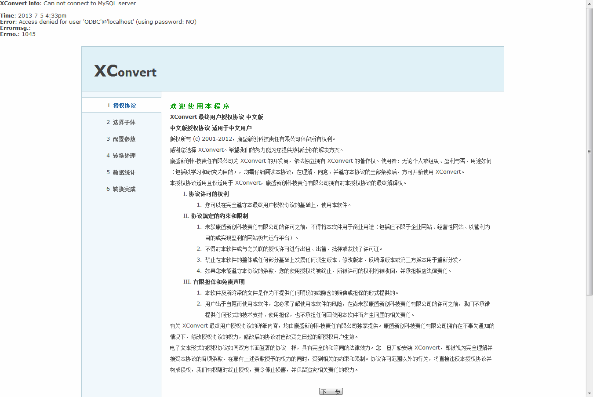Screen dimensions: 593x397
Task: Click the section heading 'III. 有限担保和免责声明'
Action: (214, 282)
